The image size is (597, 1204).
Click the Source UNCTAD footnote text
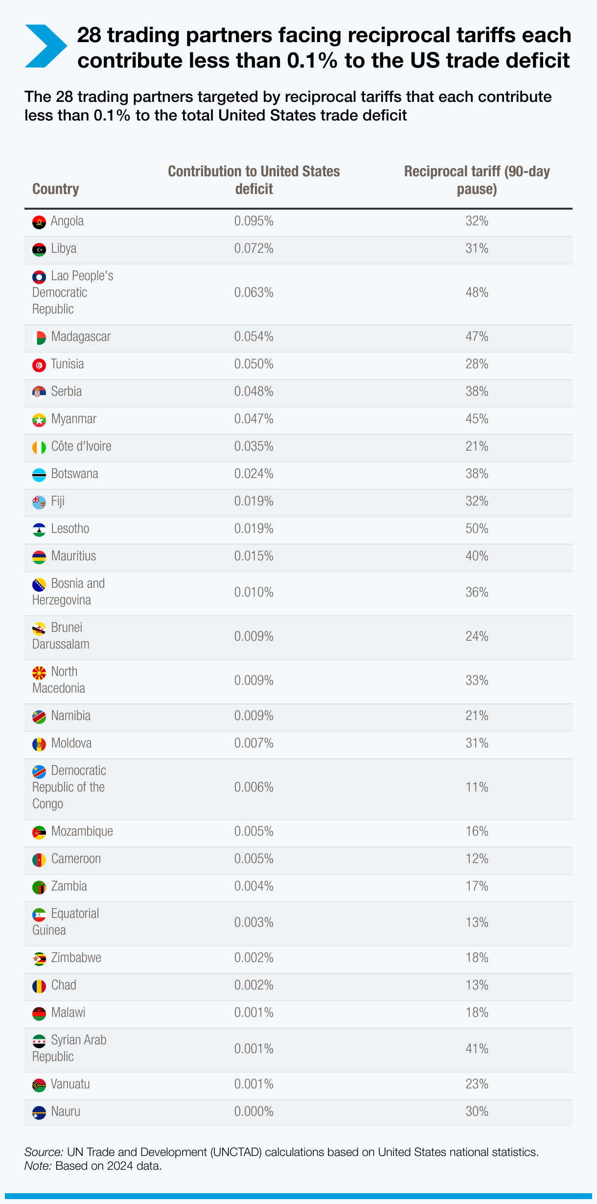[x=281, y=1152]
